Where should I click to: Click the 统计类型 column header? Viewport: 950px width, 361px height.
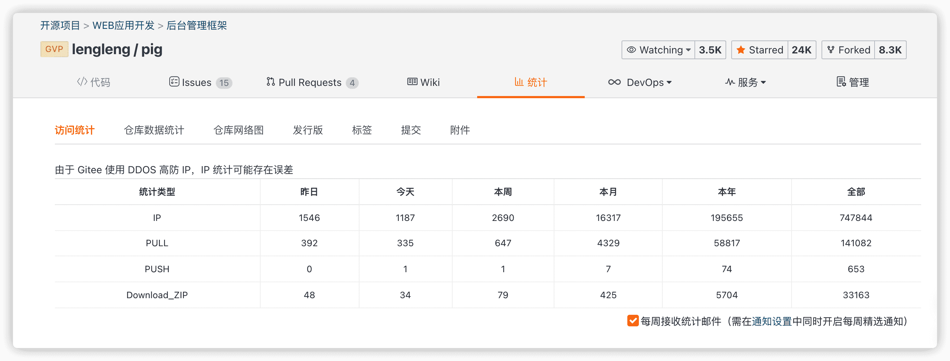pos(157,192)
